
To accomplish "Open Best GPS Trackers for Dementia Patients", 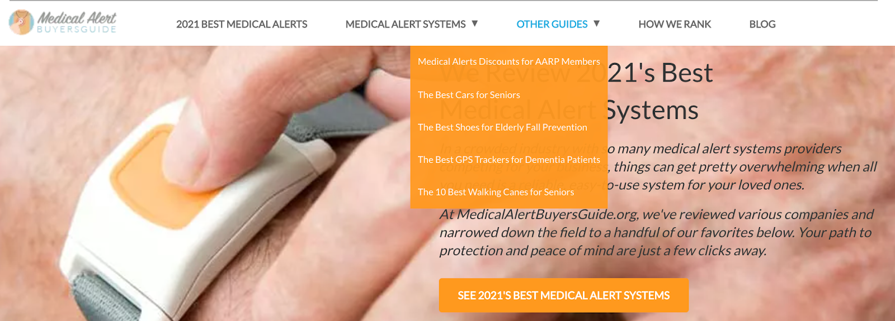I will [x=509, y=160].
